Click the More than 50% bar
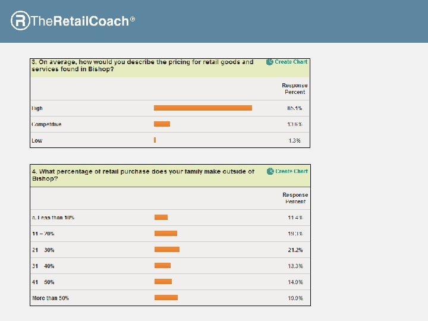 [166, 298]
